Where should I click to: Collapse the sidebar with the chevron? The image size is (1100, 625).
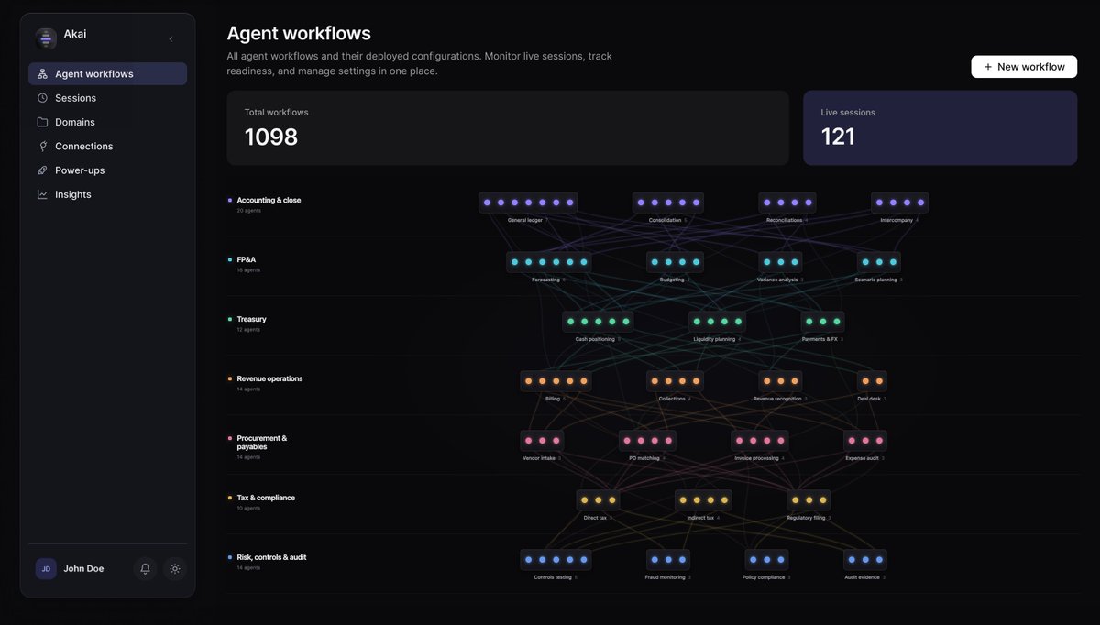[x=170, y=39]
